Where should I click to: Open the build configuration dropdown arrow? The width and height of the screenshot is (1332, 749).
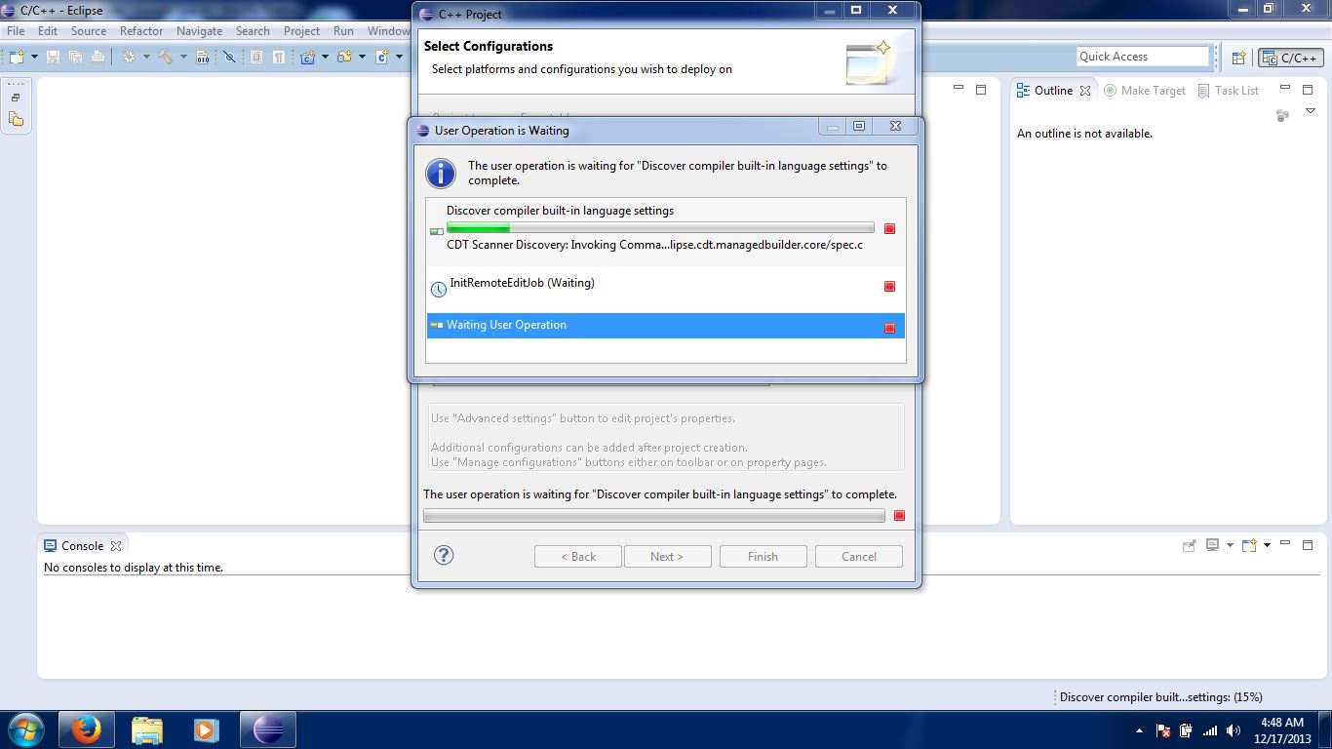pos(146,57)
